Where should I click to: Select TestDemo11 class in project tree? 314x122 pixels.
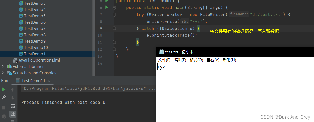point(36,54)
